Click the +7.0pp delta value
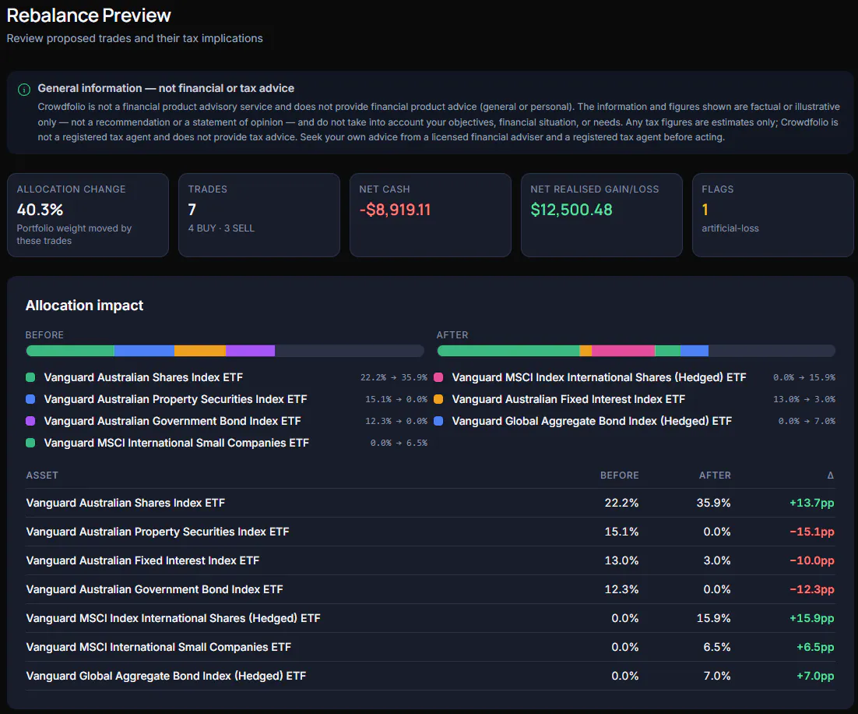 (x=815, y=676)
